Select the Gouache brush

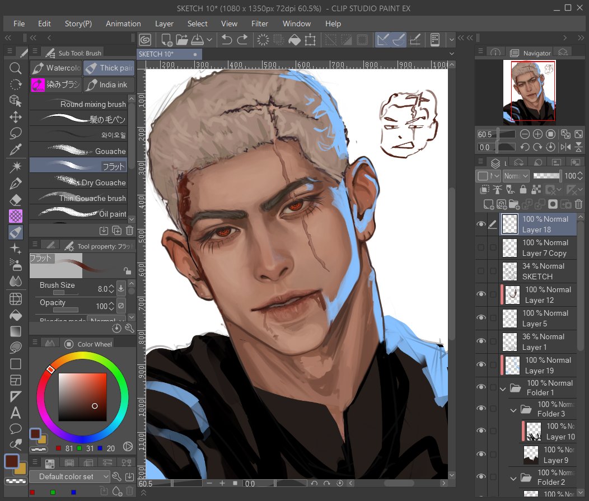[x=78, y=151]
